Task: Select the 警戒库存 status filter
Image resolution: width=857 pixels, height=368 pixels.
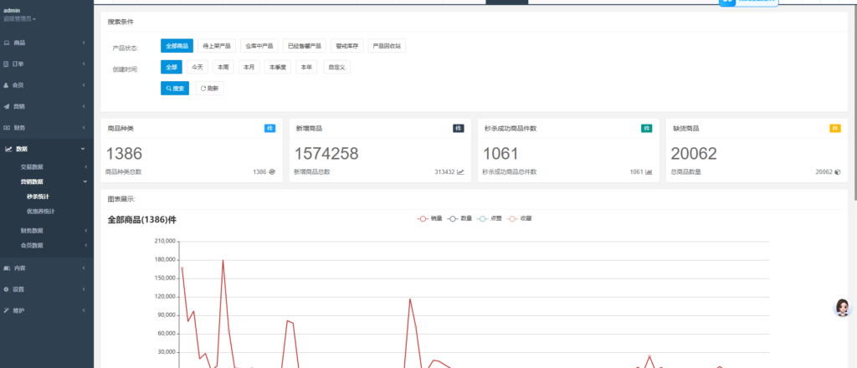Action: tap(347, 46)
